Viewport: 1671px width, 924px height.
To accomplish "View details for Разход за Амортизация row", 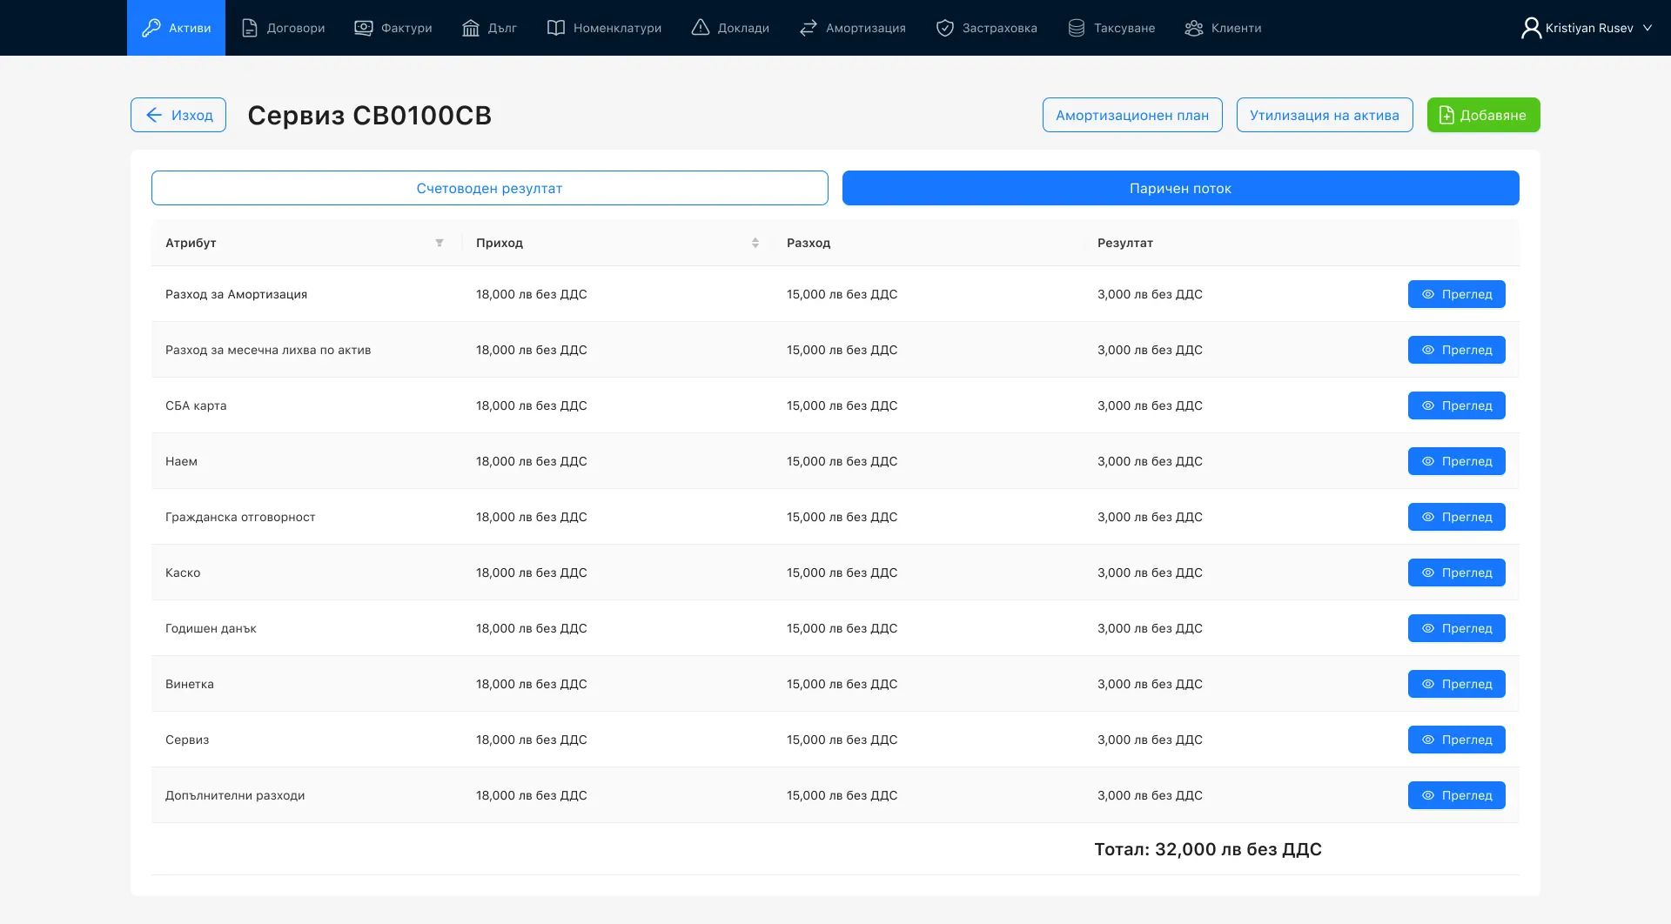I will click(1457, 294).
